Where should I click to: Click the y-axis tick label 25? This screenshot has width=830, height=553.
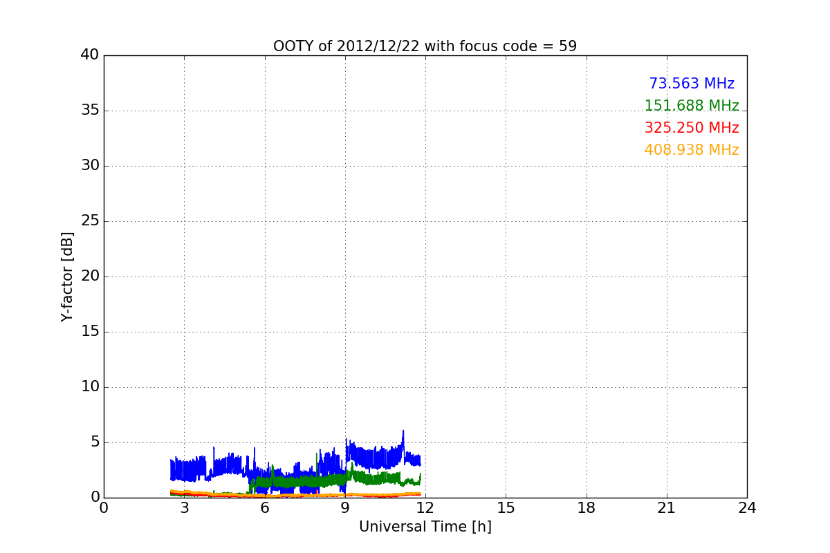pos(90,221)
